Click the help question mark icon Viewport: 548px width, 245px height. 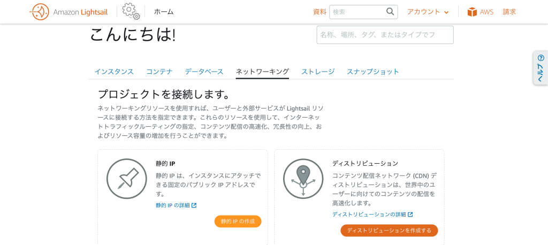pos(541,58)
